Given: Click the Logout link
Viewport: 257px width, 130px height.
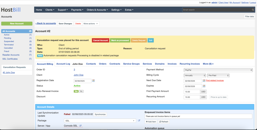Looking at the screenshot, I should click(x=253, y=2).
